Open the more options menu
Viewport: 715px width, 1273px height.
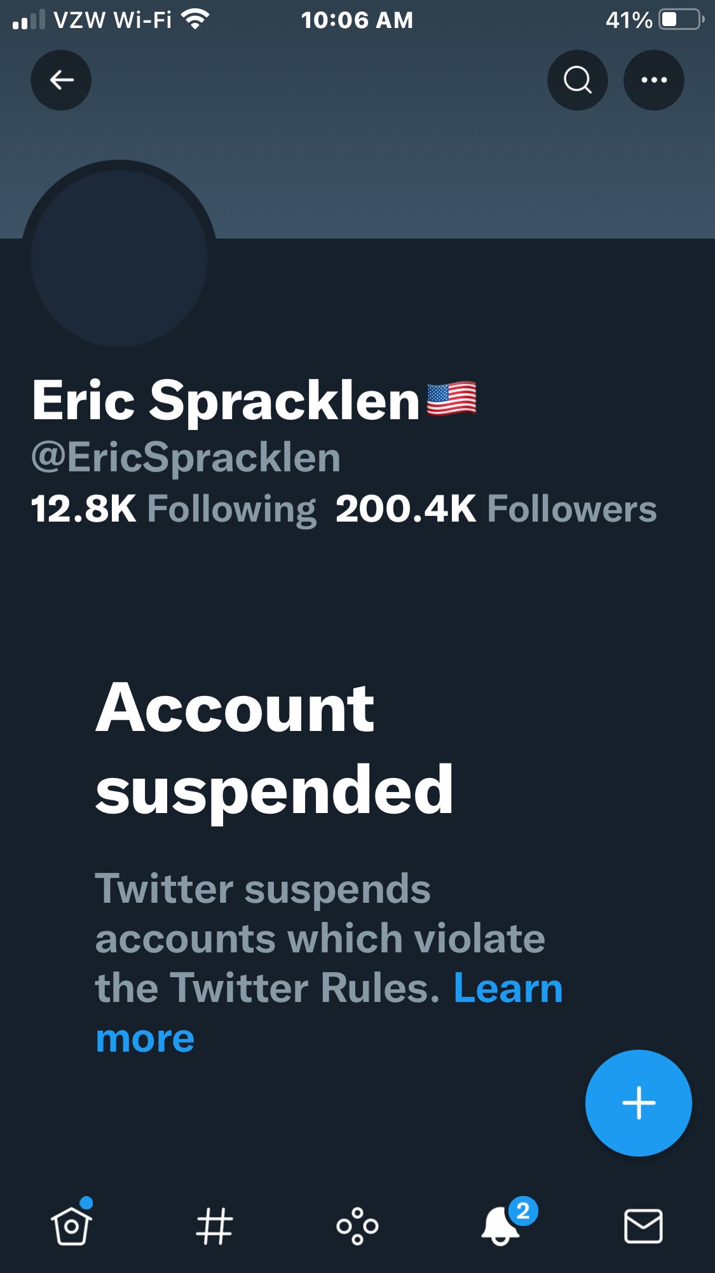(x=653, y=80)
